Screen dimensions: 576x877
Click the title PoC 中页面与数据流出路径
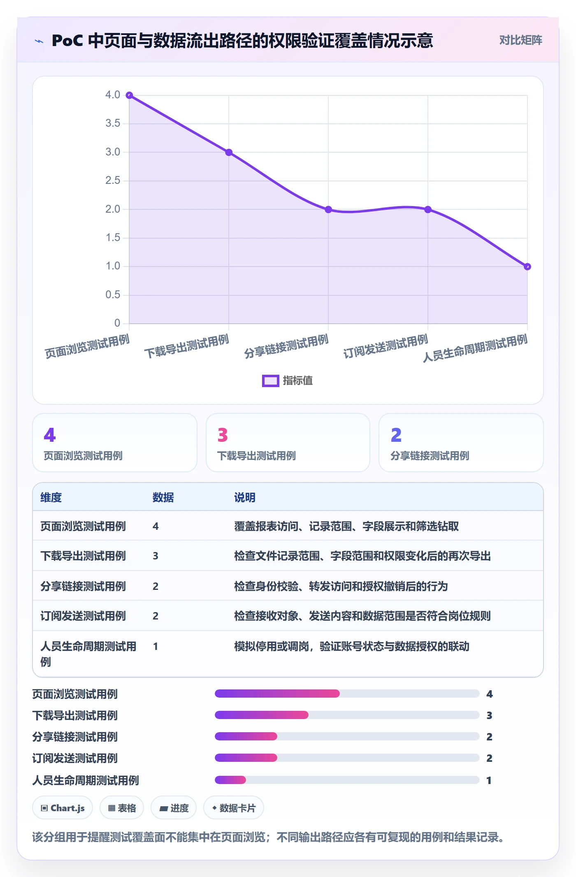tap(243, 41)
